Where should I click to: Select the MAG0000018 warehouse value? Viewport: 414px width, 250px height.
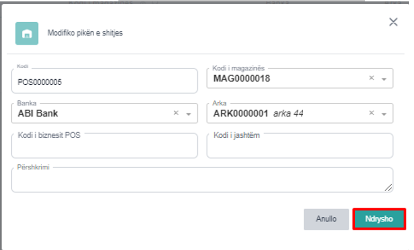(x=242, y=79)
